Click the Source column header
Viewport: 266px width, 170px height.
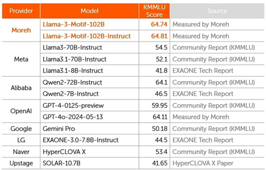coord(217,11)
